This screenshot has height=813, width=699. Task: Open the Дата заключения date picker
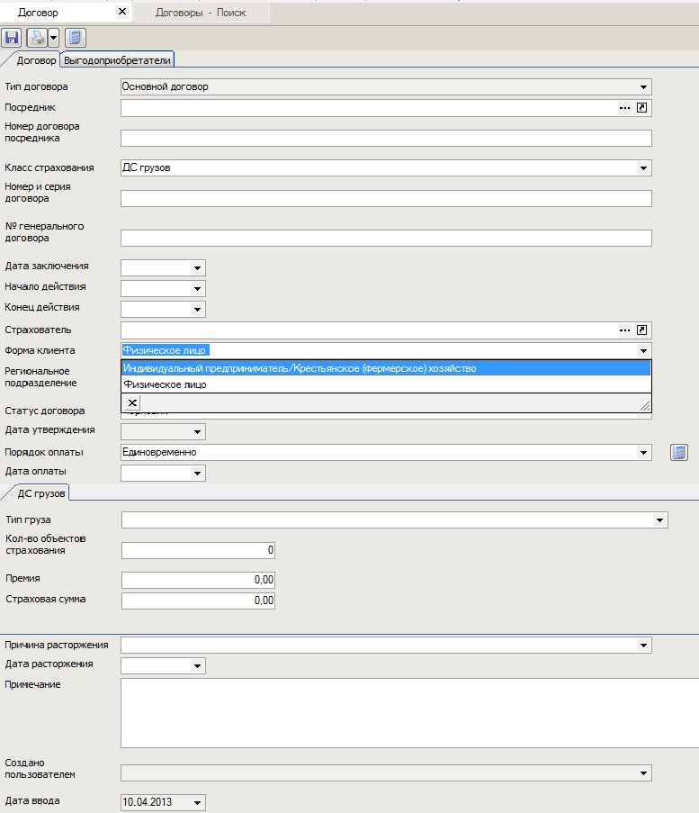tap(197, 268)
